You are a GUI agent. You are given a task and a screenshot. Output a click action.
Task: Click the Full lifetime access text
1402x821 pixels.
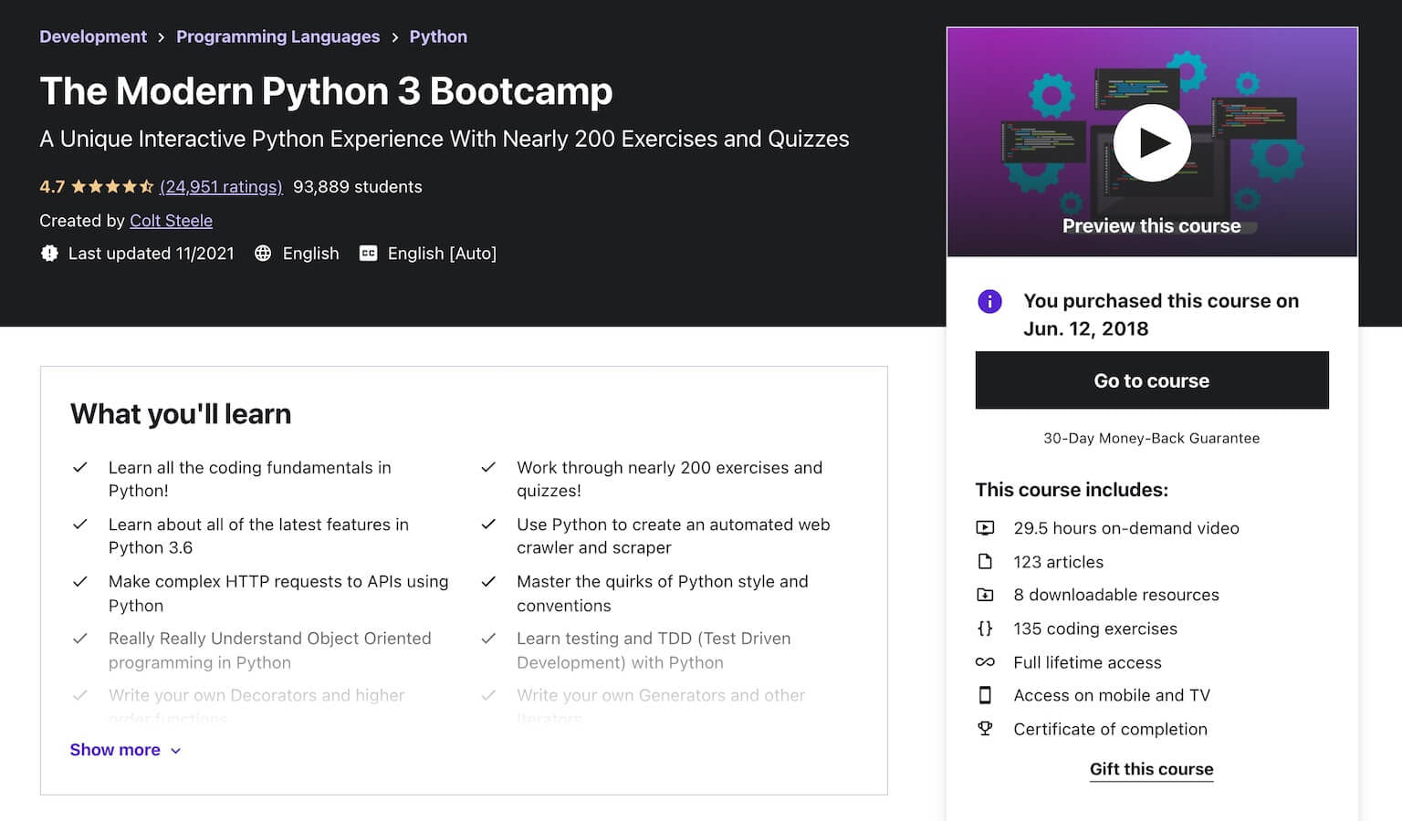pos(1087,662)
